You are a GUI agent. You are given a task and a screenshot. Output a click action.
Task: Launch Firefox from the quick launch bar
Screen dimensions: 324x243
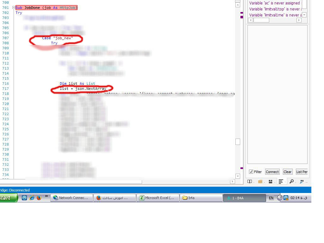click(x=39, y=198)
